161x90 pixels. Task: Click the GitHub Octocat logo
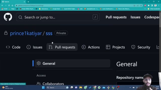[x=8, y=17]
